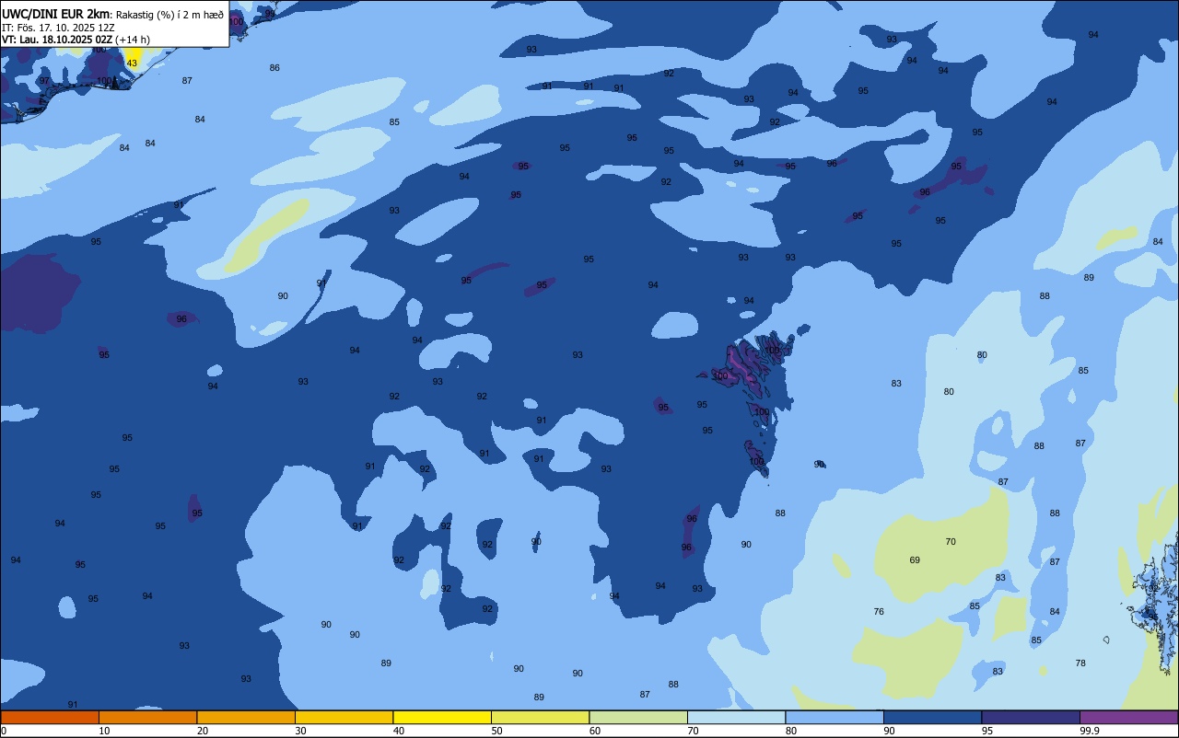Click the legend tick label 50

(496, 731)
